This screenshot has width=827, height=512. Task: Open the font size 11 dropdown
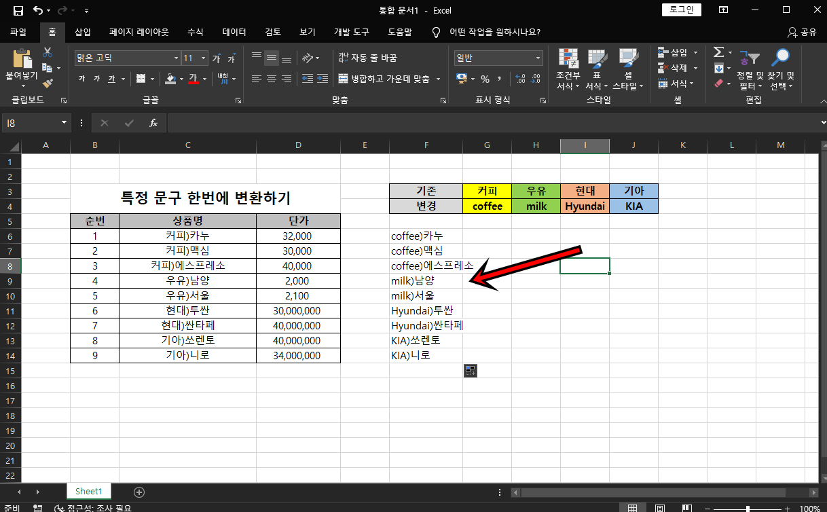[x=204, y=58]
